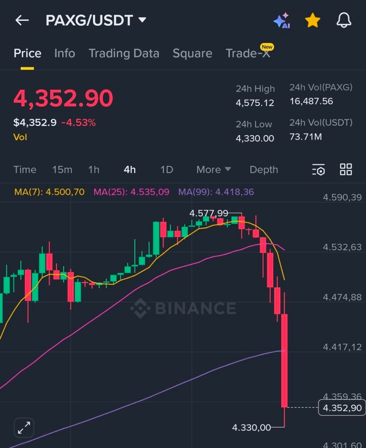
Task: Tap the MA(7) indicator label
Action: click(x=49, y=192)
